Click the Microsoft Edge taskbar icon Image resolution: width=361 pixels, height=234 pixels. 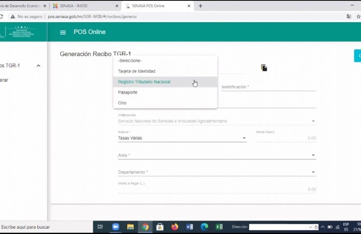(x=204, y=227)
